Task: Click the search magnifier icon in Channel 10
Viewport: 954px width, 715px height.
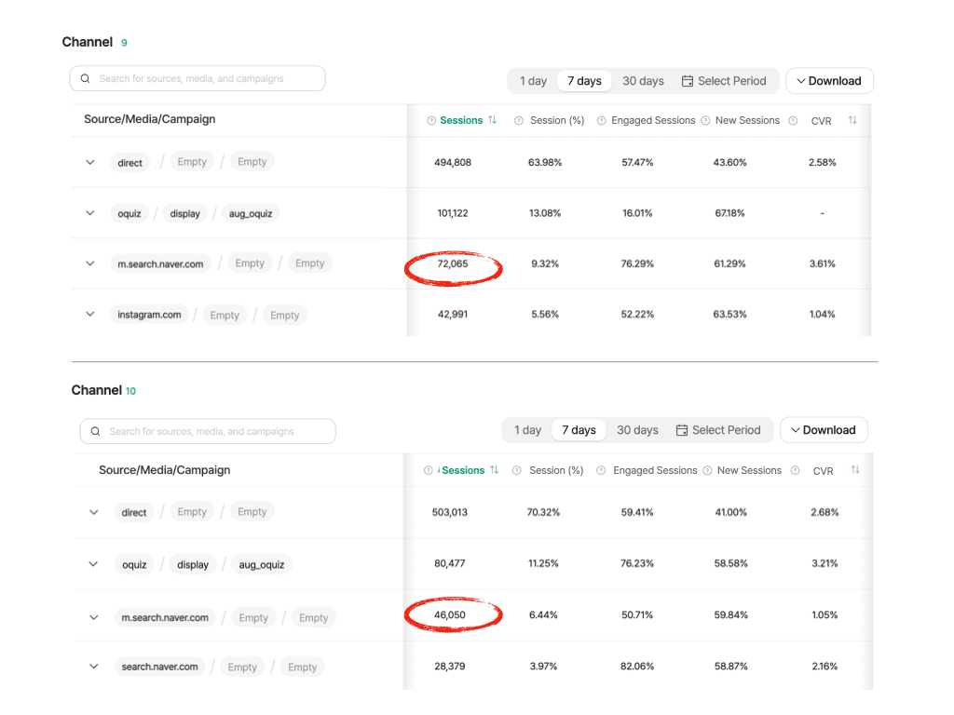Action: (x=95, y=431)
